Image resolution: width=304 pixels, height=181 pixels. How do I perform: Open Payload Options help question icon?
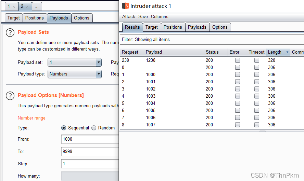[10, 96]
